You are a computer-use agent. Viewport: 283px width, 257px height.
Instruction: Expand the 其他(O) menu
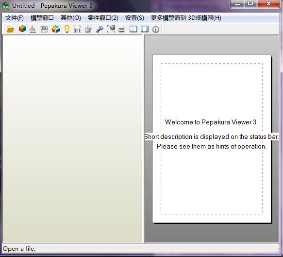pos(71,18)
